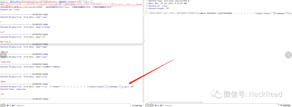Open response panel search help icon
This screenshot has height=107, width=292.
click(x=147, y=105)
